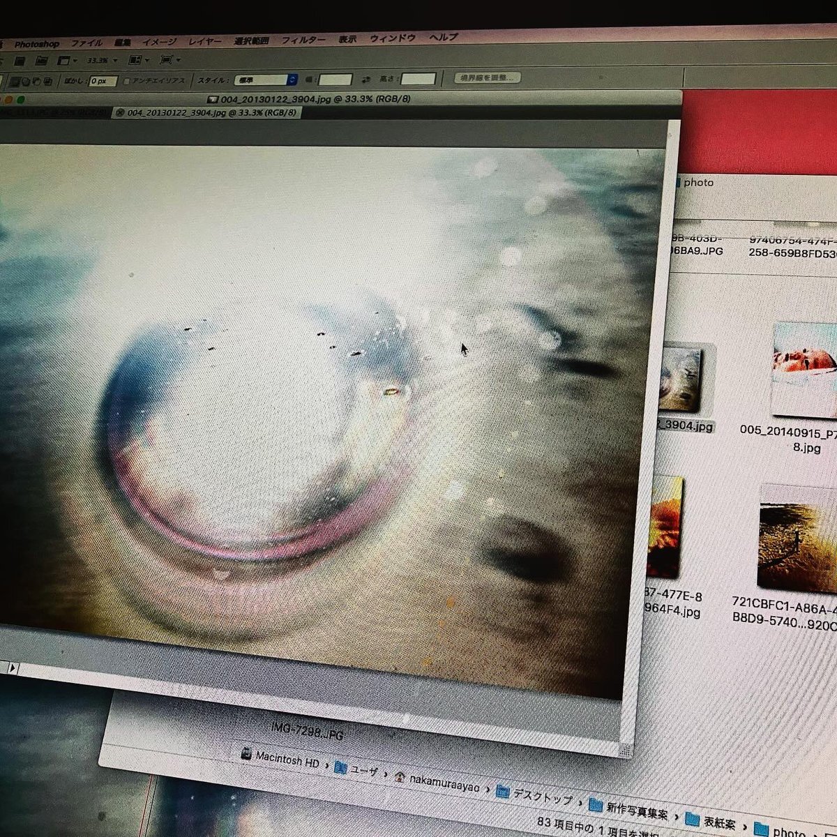Swap width and height with arrows icon
The width and height of the screenshot is (837, 837).
[365, 79]
